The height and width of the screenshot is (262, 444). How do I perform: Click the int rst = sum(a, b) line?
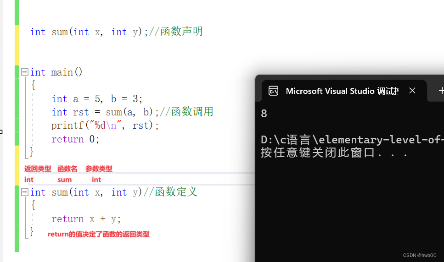click(x=105, y=112)
